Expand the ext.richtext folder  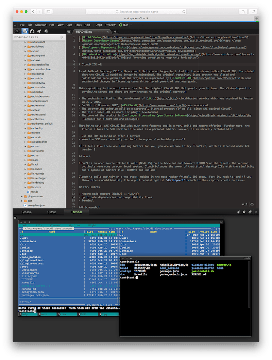click(x=25, y=47)
